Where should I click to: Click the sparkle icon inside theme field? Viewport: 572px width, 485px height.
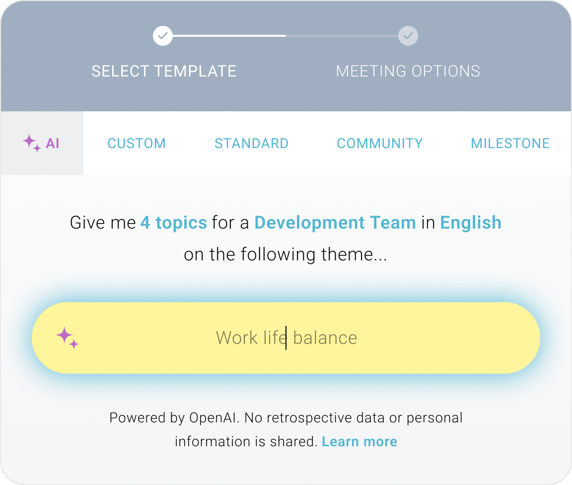(x=68, y=338)
